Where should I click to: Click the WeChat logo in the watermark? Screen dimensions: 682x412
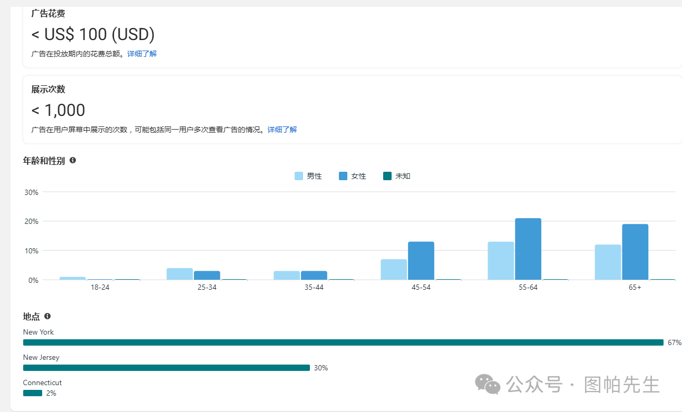488,384
